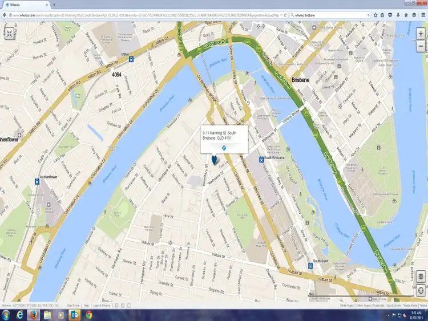
Task: Get directions via the popup arrow icon
Action: pyautogui.click(x=224, y=148)
